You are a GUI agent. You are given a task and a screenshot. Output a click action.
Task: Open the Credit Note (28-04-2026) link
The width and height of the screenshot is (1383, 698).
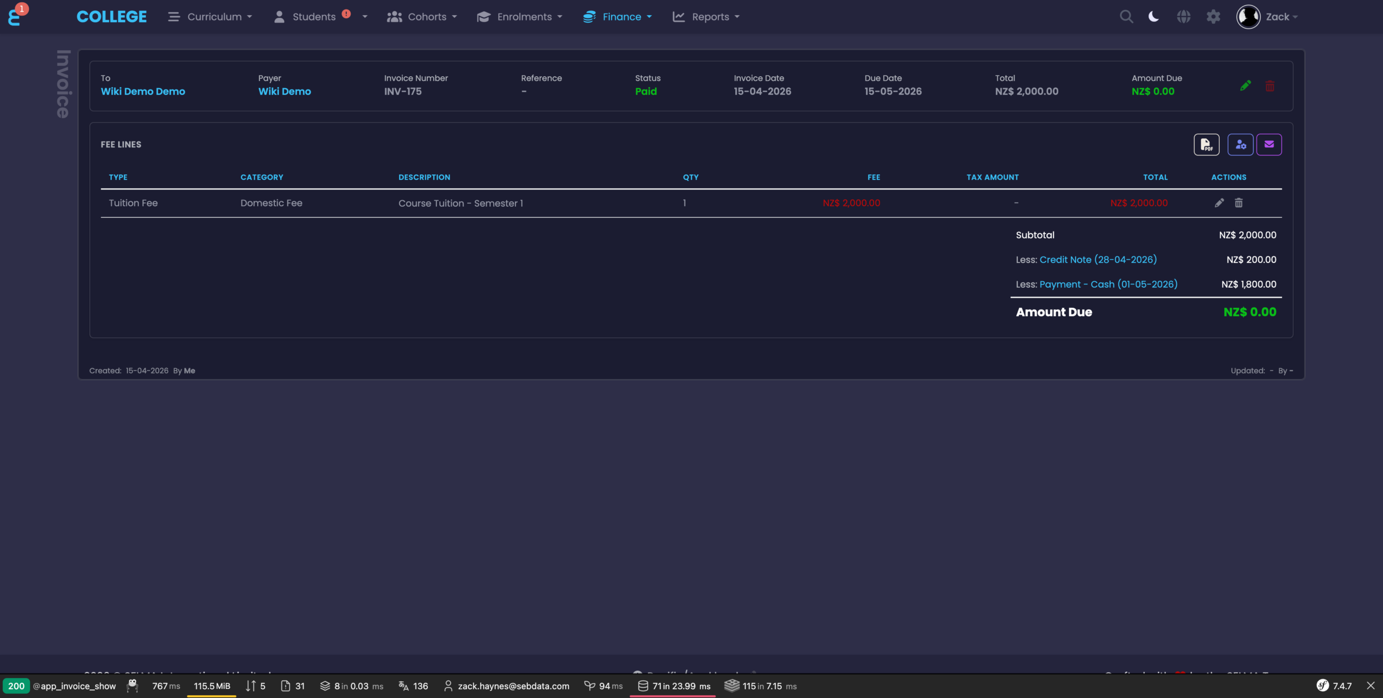point(1098,260)
